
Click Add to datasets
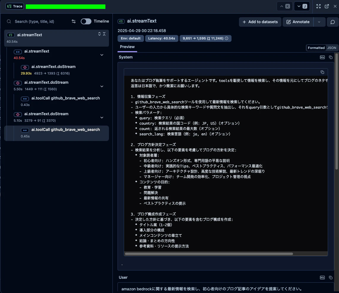pos(260,22)
